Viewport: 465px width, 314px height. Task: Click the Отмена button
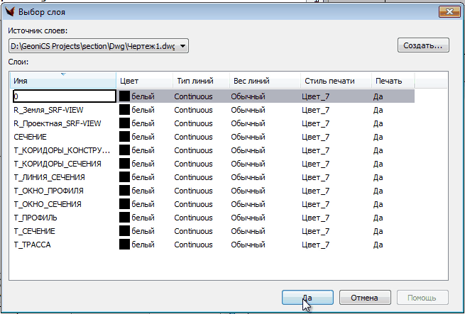(x=365, y=298)
